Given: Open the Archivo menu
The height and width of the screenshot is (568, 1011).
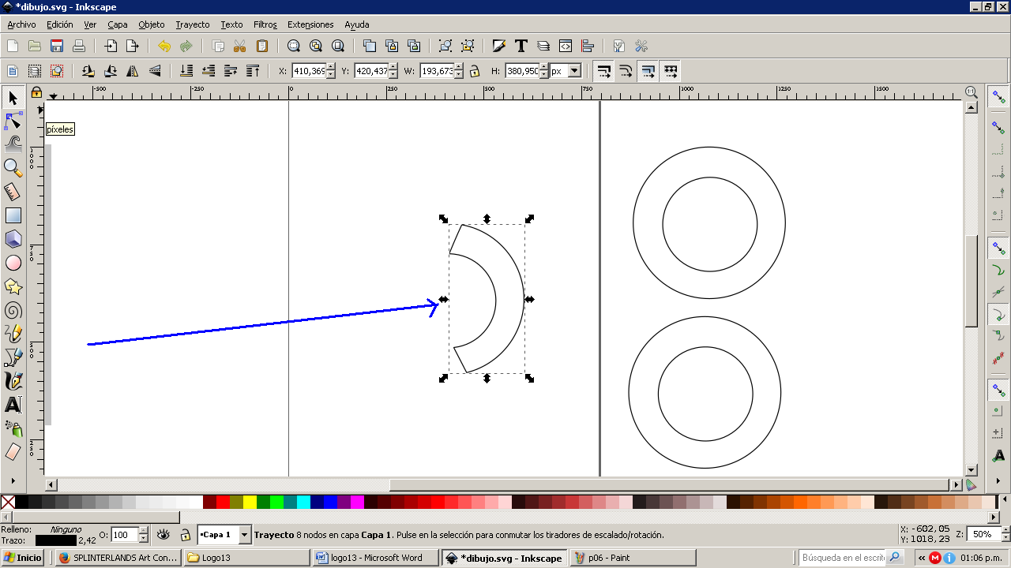Looking at the screenshot, I should [21, 24].
